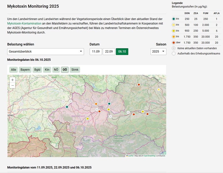Switch to the Stmk region filter
Screen dimensions: 223x173
tap(75, 70)
